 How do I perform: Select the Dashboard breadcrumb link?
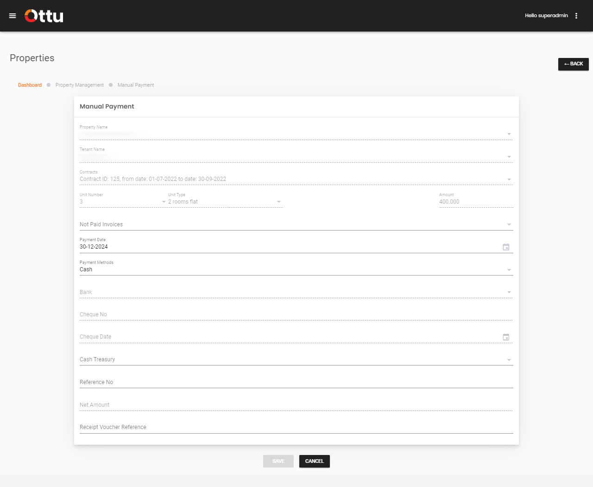[30, 85]
